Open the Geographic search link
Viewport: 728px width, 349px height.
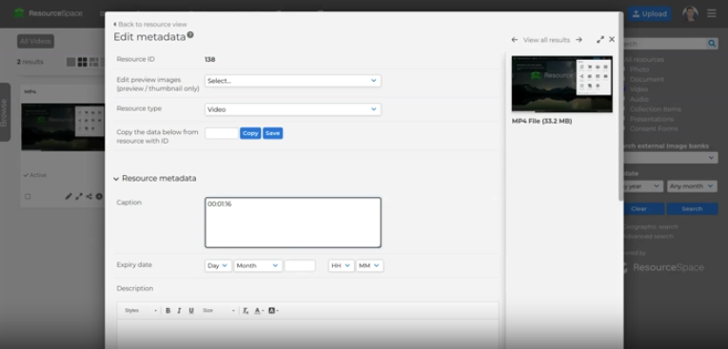coord(650,226)
